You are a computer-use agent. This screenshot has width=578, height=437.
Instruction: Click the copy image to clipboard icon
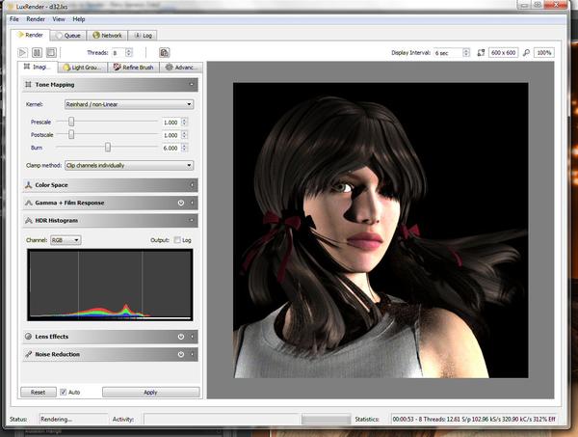pyautogui.click(x=164, y=52)
